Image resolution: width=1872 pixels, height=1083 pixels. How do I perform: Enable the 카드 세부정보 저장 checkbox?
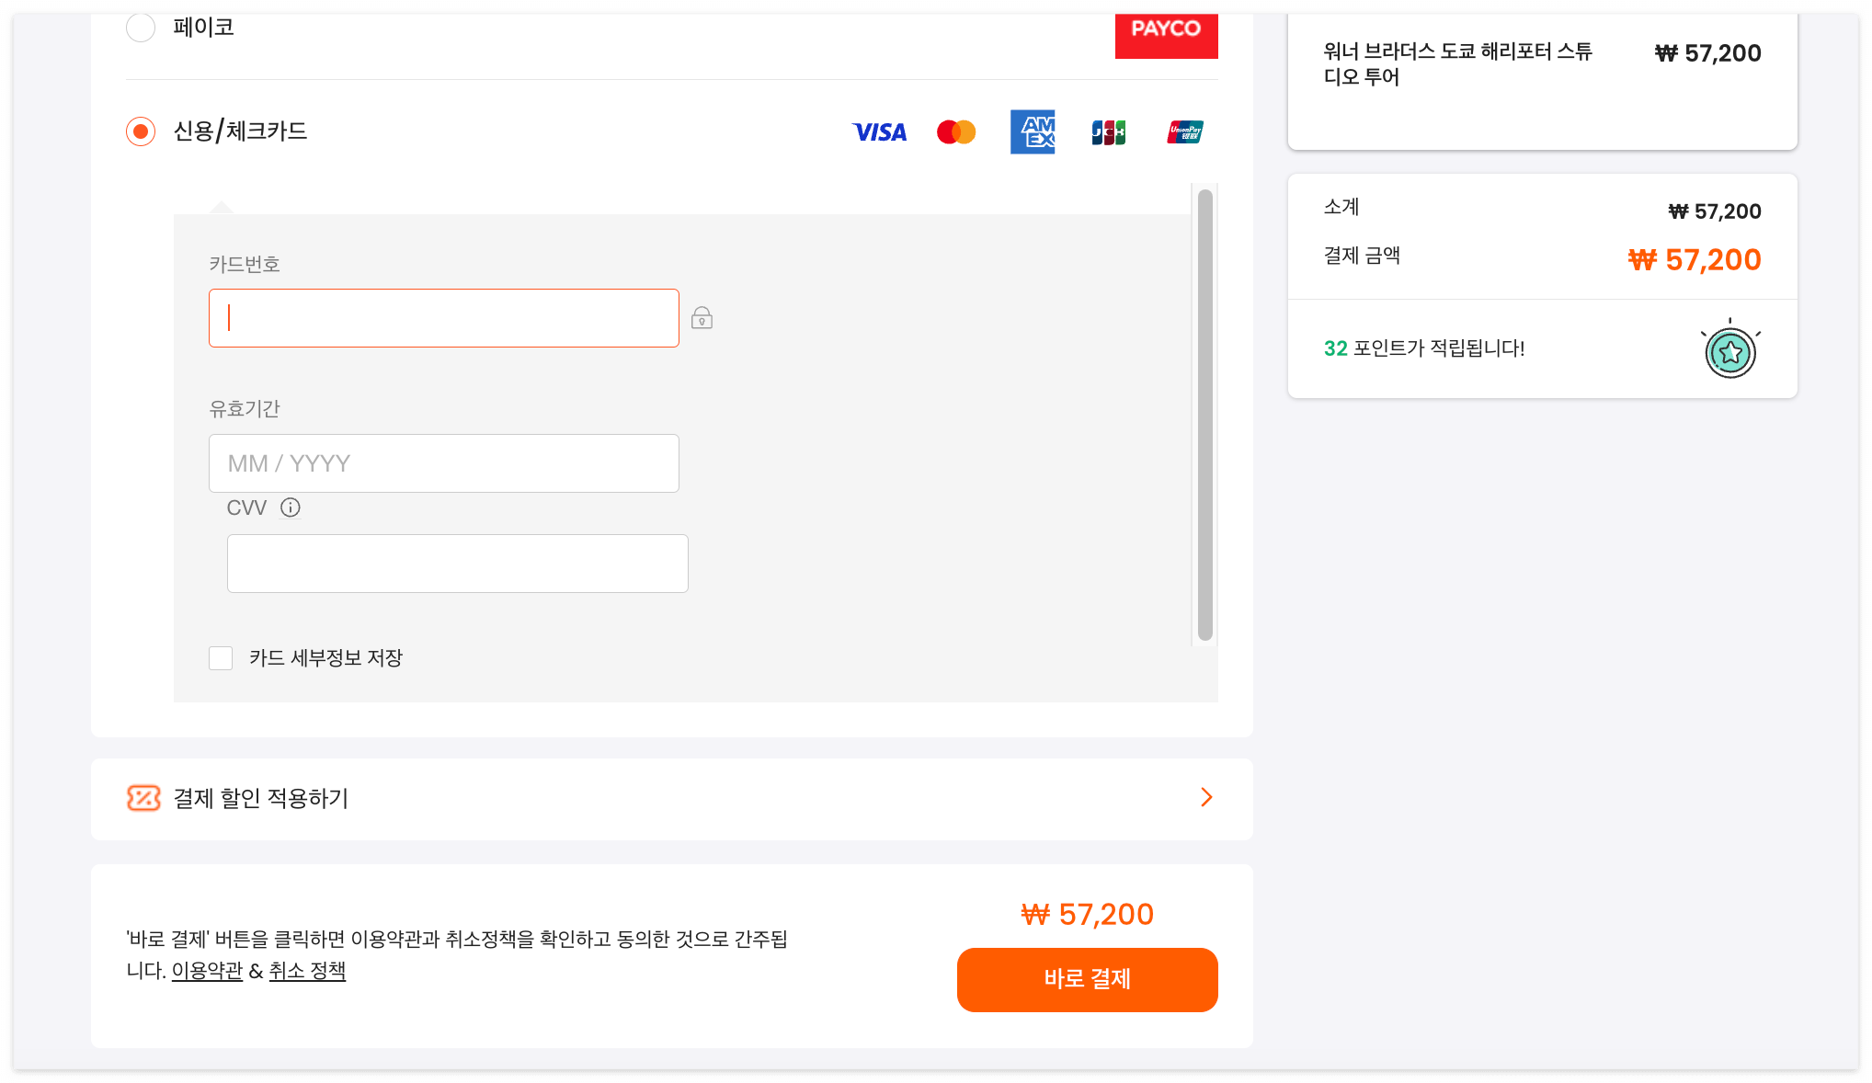221,658
